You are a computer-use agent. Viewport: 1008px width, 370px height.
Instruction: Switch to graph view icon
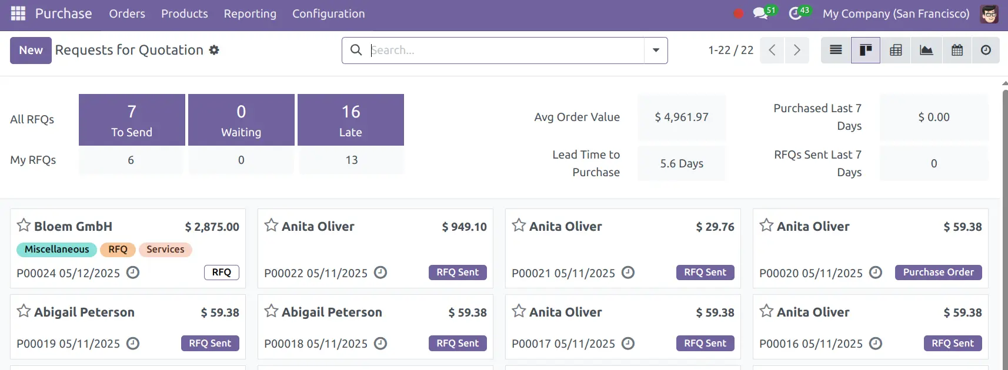[x=926, y=51]
